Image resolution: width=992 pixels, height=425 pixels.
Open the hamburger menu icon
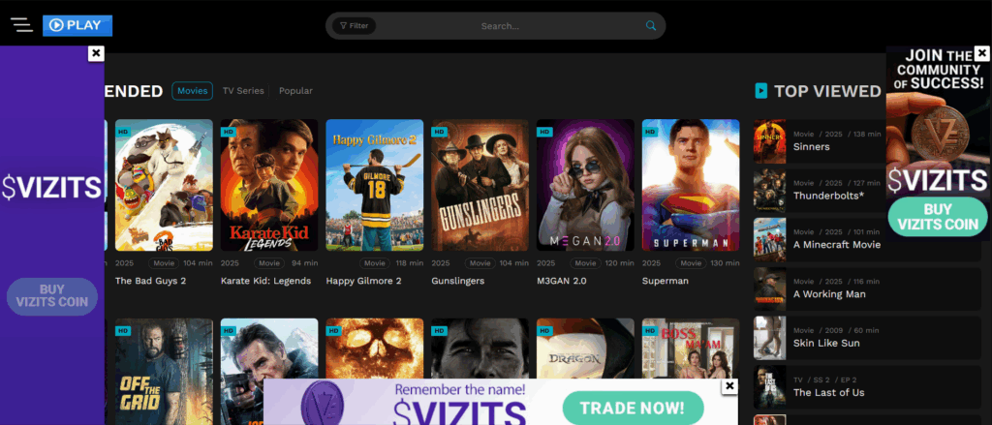click(x=21, y=26)
